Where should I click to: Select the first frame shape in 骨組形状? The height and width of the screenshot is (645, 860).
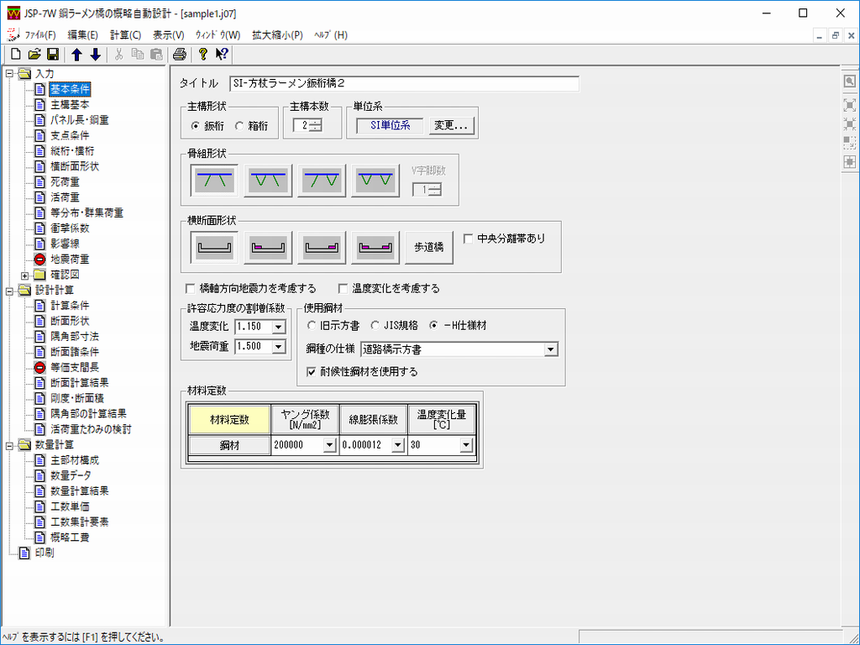click(215, 180)
